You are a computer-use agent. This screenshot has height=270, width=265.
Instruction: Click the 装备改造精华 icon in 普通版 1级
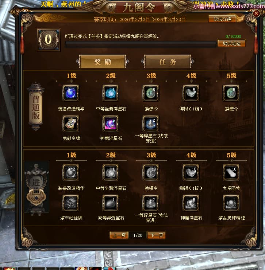[71, 93]
